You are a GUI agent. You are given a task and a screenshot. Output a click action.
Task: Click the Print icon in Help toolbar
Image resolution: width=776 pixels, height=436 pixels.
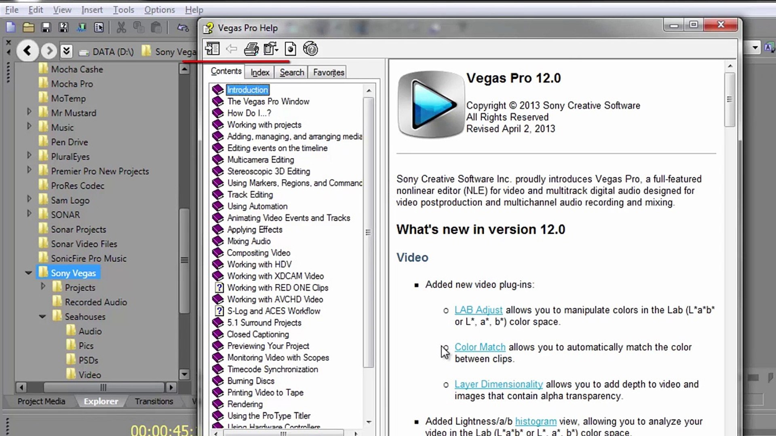251,49
